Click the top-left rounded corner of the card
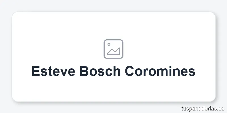The width and height of the screenshot is (227, 113). (x=14, y=14)
